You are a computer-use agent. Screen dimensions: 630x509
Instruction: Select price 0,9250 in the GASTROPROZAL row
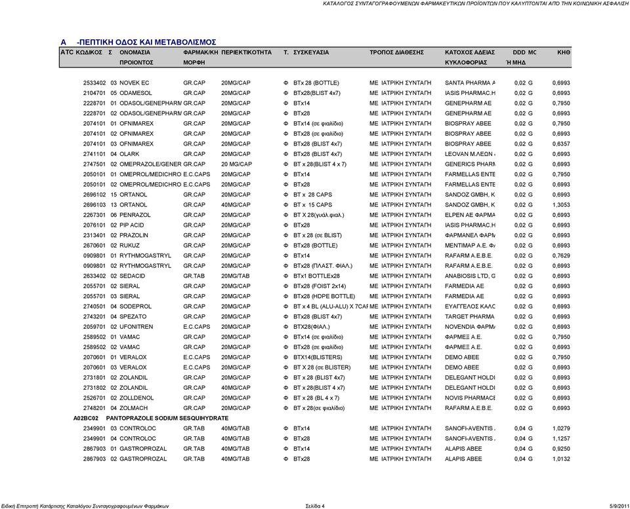(561, 449)
